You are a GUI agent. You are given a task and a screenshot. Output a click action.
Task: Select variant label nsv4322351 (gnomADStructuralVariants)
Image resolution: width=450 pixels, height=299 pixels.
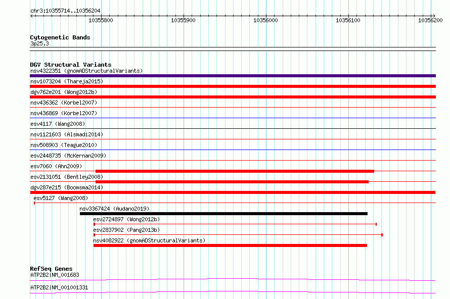coord(86,71)
